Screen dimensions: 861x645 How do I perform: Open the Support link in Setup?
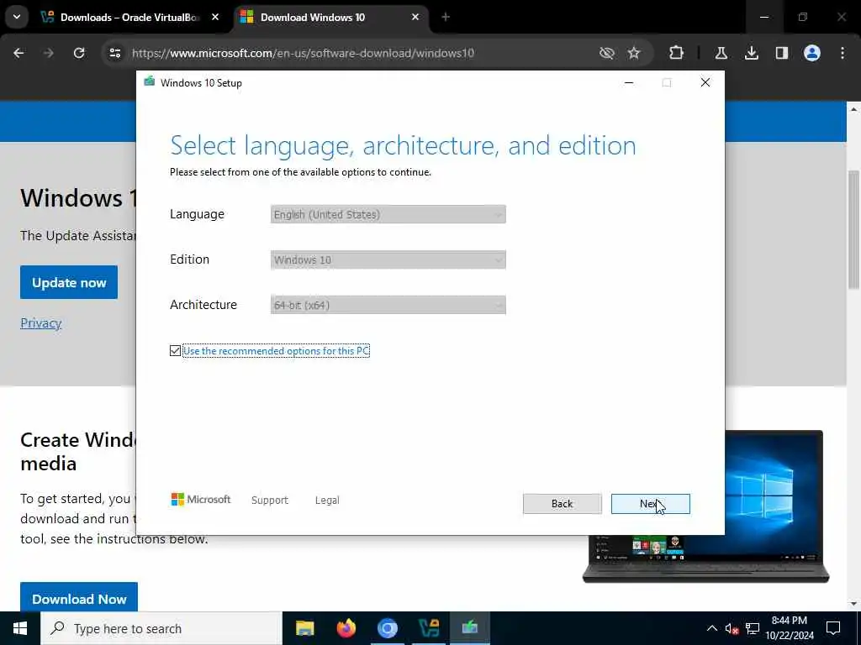[270, 501]
